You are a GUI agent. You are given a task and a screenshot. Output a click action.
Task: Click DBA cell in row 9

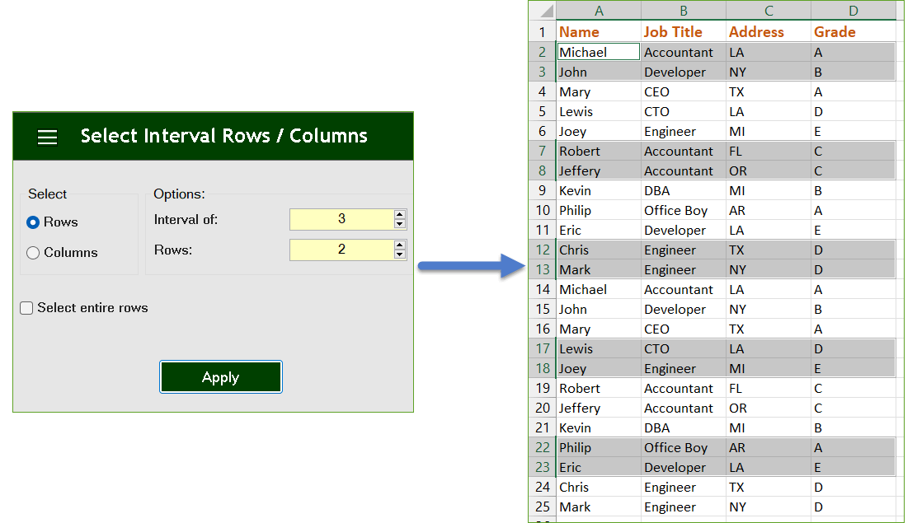[x=683, y=190]
